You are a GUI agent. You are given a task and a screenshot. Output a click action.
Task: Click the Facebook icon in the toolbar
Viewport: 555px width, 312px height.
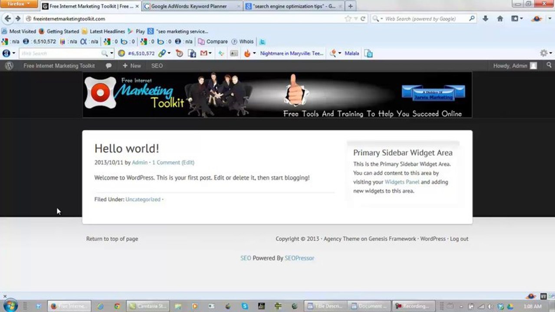click(192, 53)
